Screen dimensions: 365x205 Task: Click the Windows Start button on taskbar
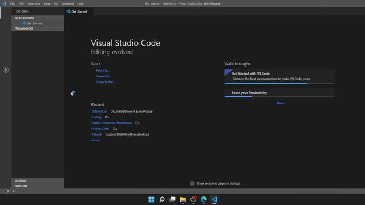pos(151,199)
